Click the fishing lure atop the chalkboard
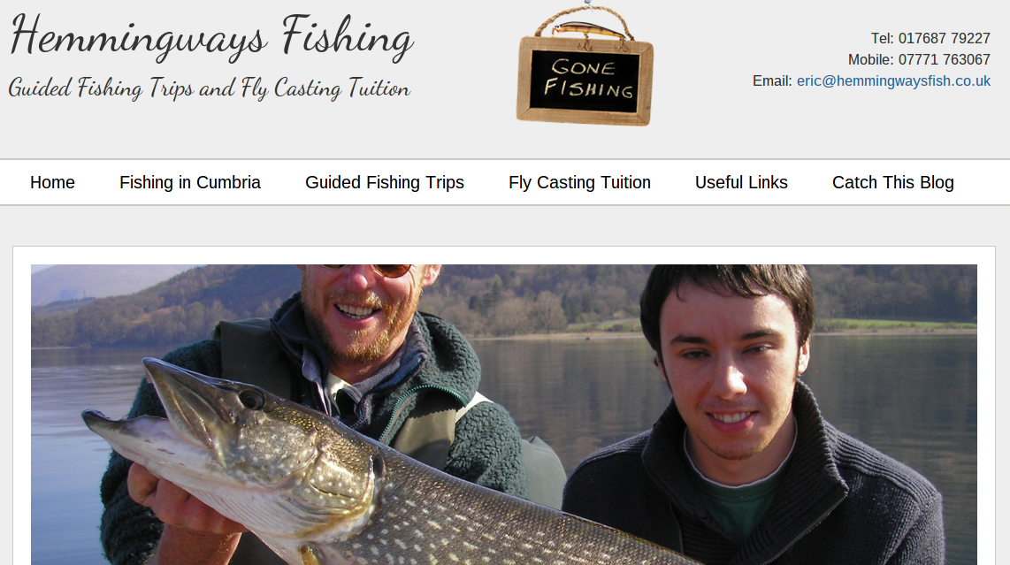1010x565 pixels. pos(585,29)
